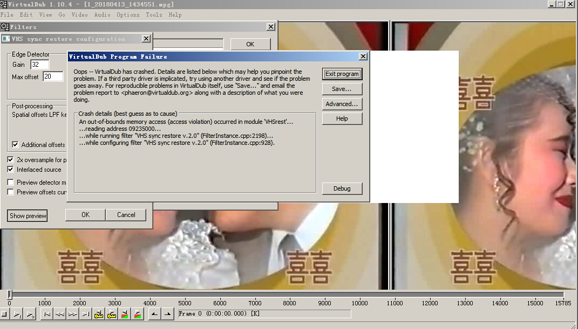Click the timeline position slider thumb
The height and width of the screenshot is (329, 578).
click(x=10, y=295)
